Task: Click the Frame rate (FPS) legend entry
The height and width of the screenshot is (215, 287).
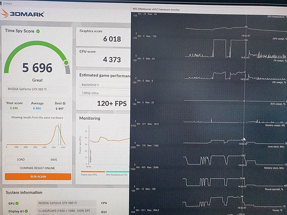Action: click(93, 174)
